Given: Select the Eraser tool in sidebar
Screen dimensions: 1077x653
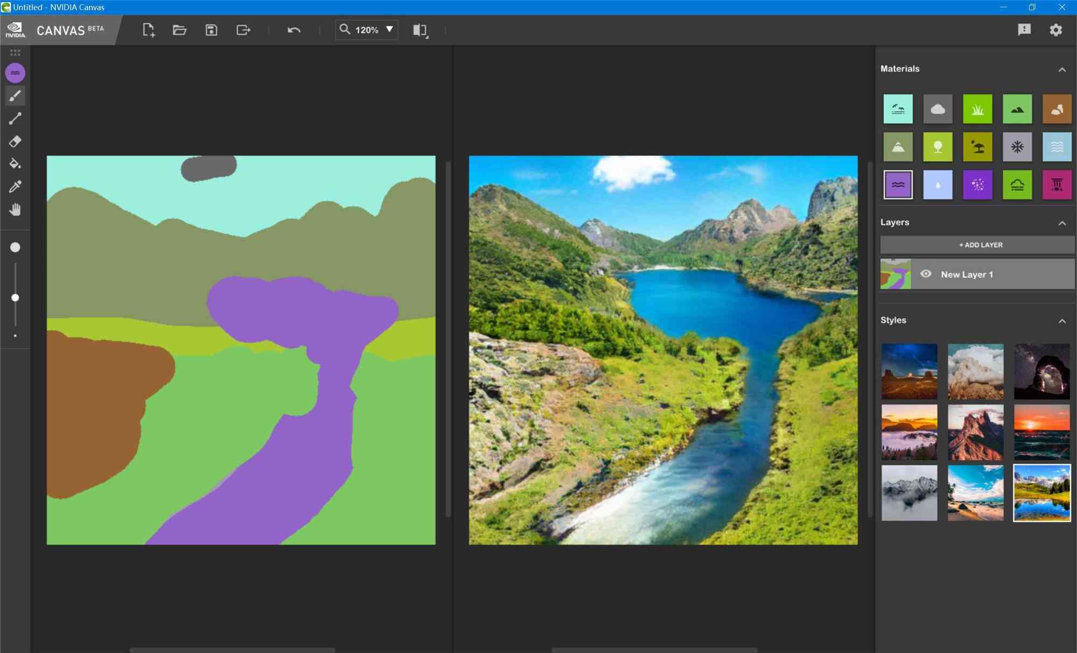Looking at the screenshot, I should pyautogui.click(x=16, y=141).
